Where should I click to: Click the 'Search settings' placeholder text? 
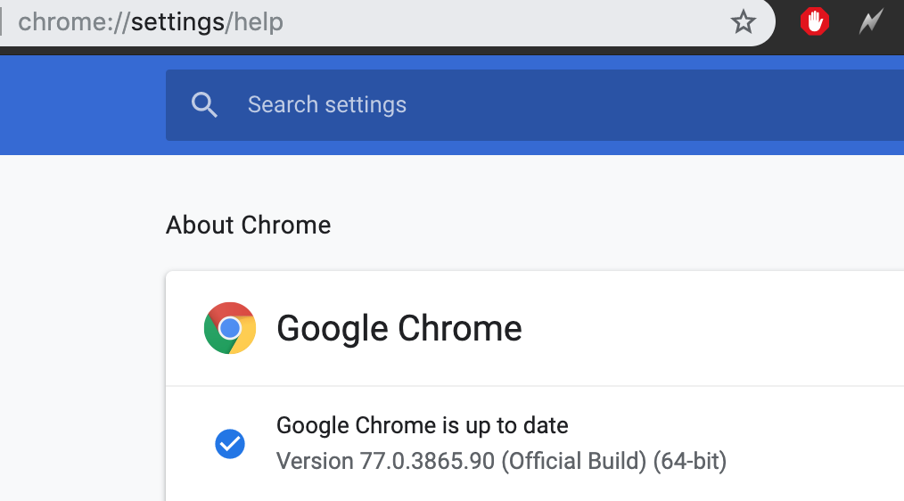click(327, 105)
